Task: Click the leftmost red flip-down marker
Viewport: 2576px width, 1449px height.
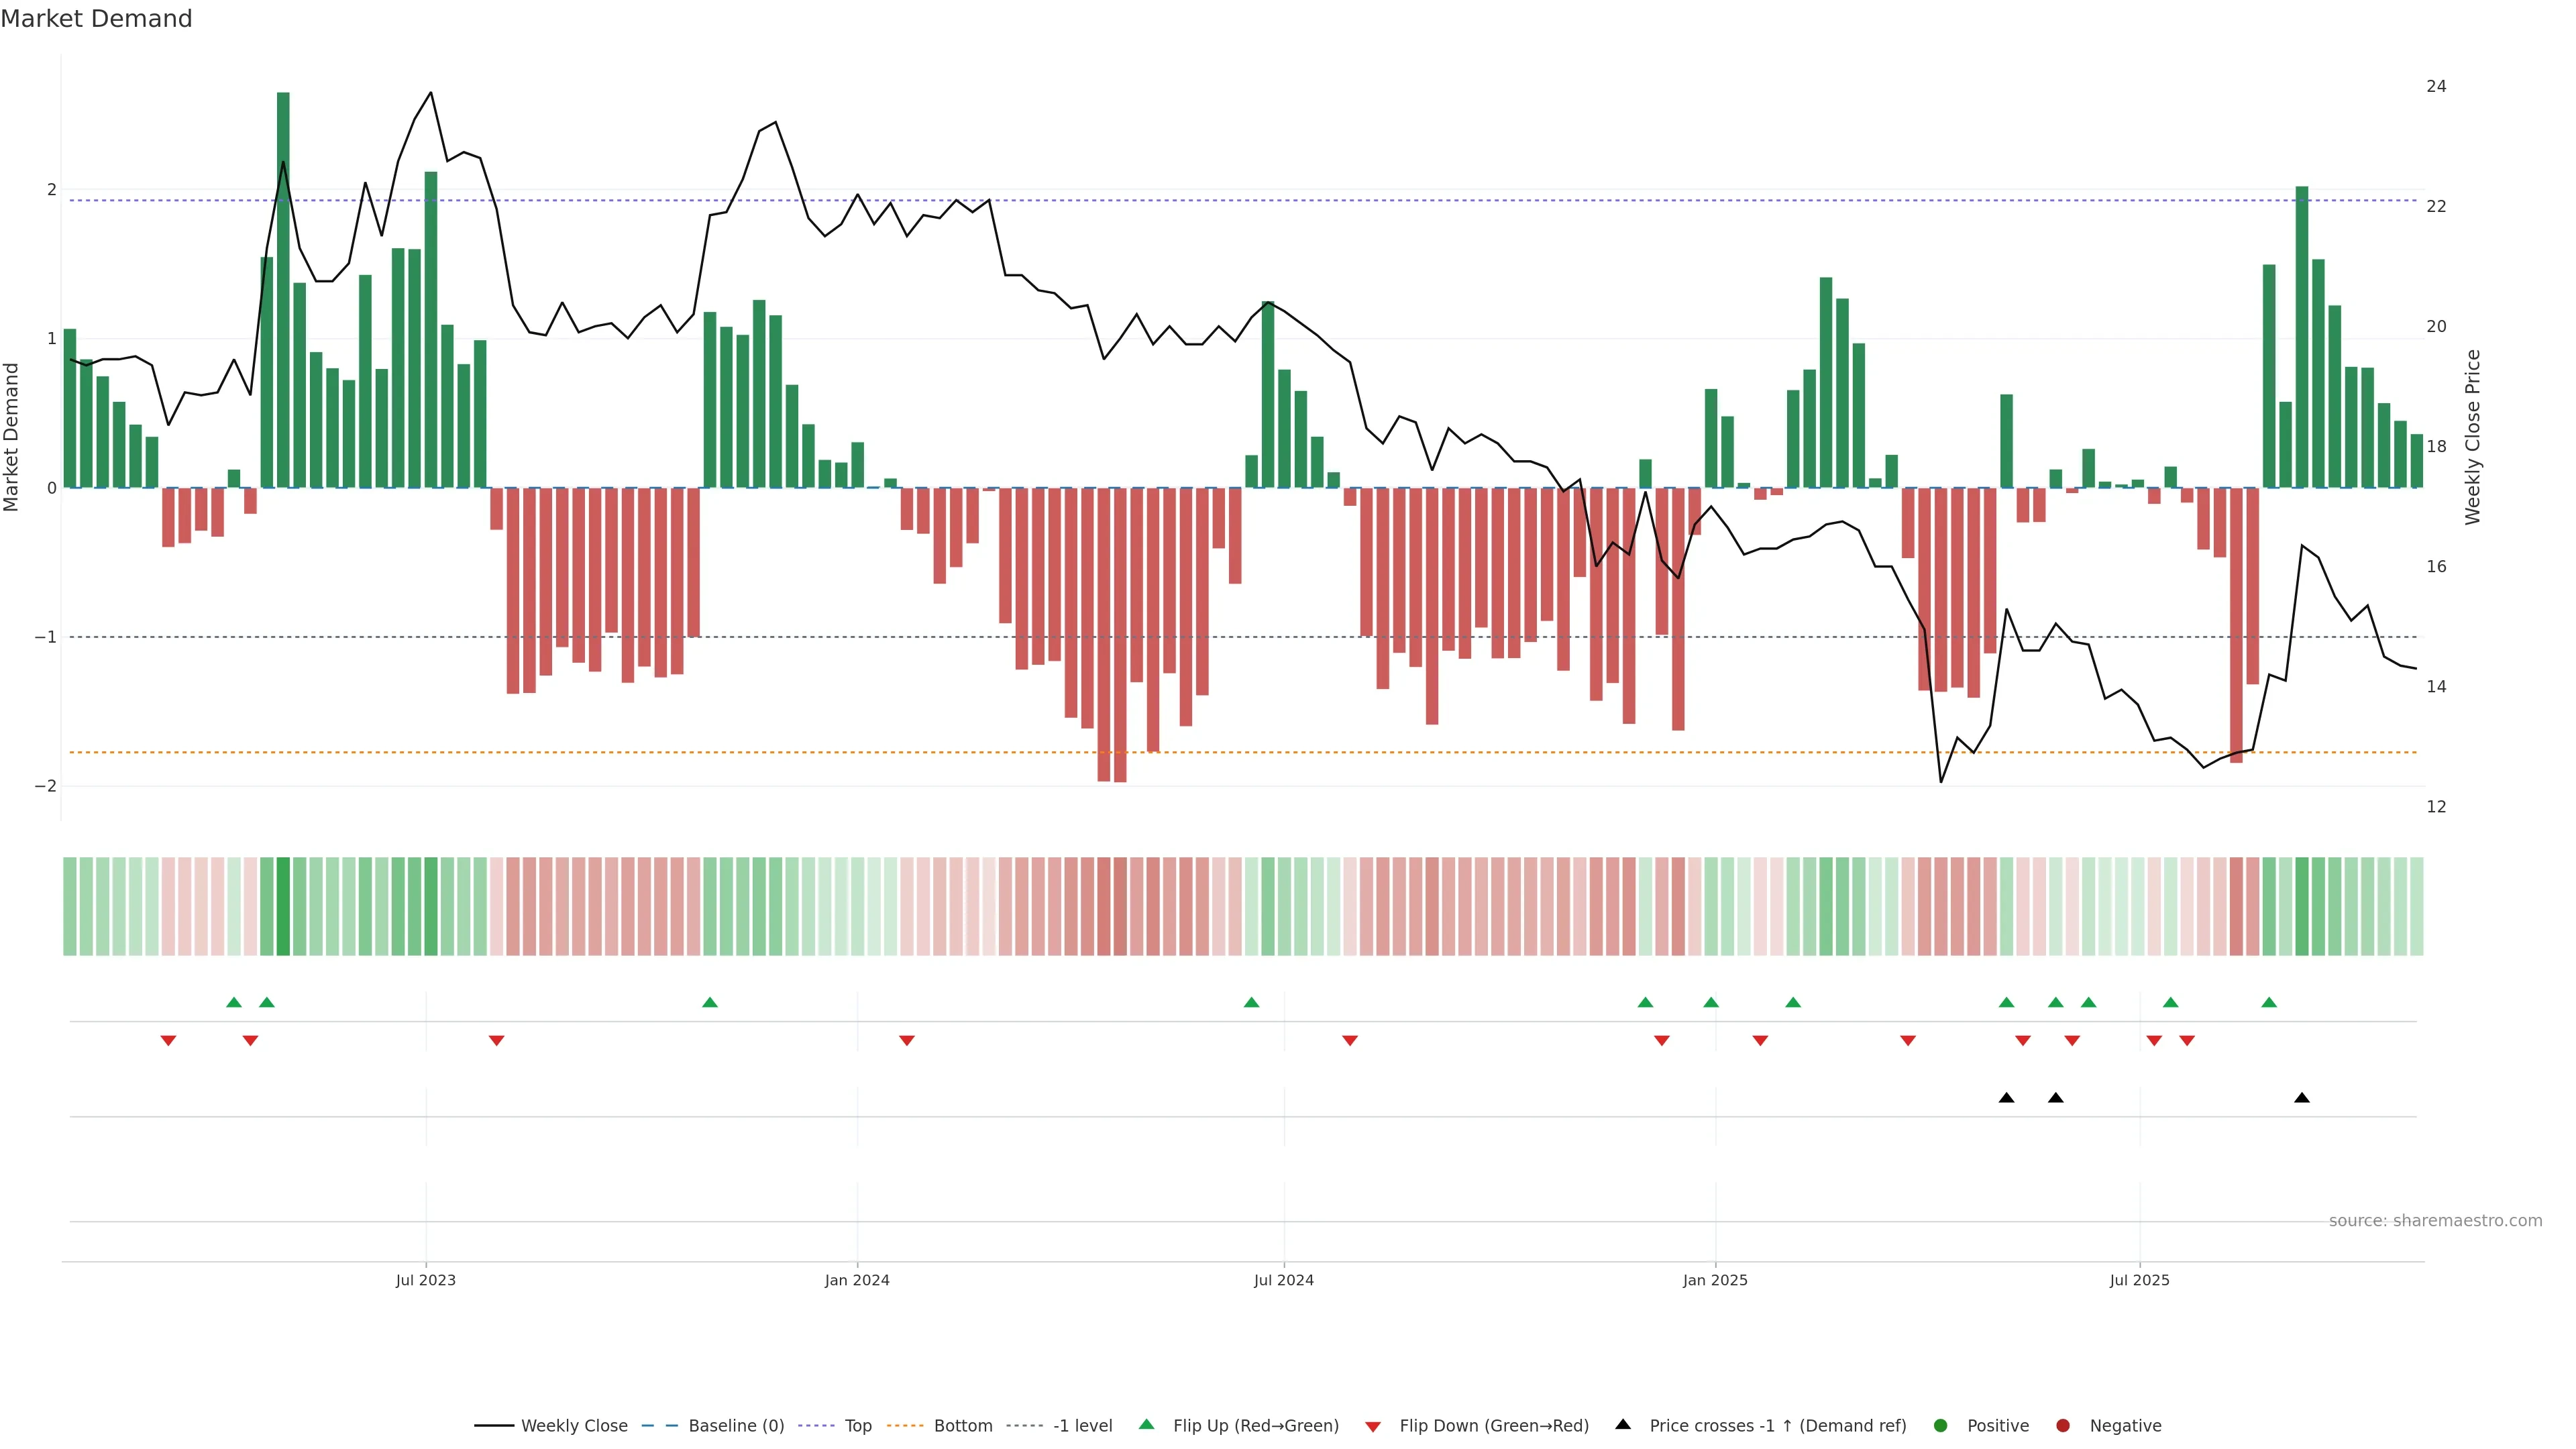Action: pyautogui.click(x=168, y=1041)
